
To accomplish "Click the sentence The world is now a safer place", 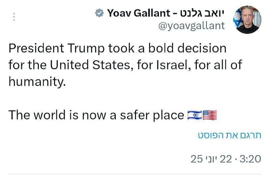I will pos(96,115).
